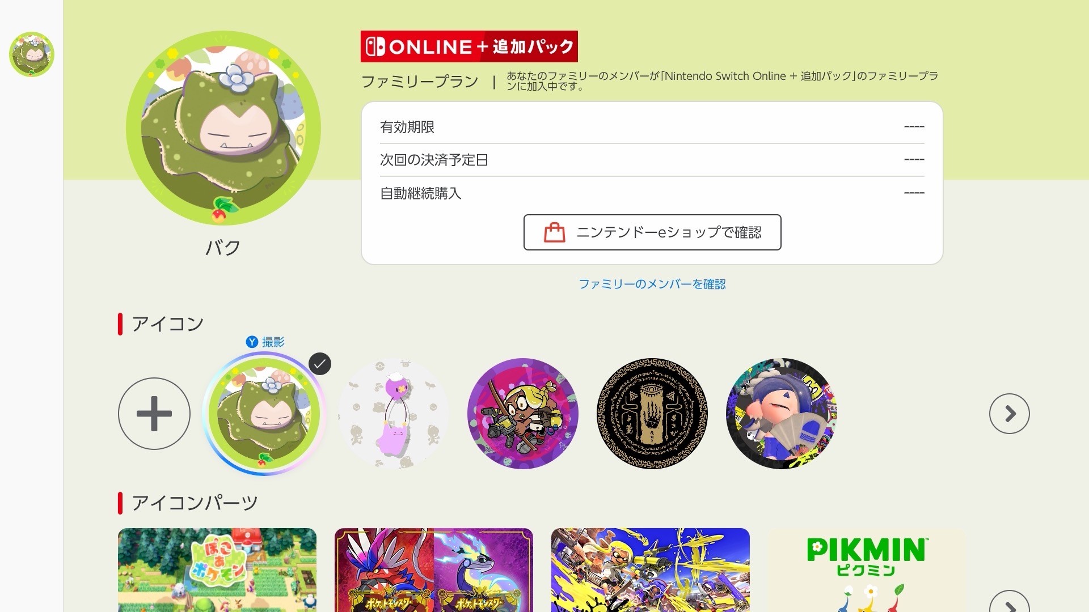Select the highlighted Snorlax icon in list
The width and height of the screenshot is (1089, 612).
point(264,414)
